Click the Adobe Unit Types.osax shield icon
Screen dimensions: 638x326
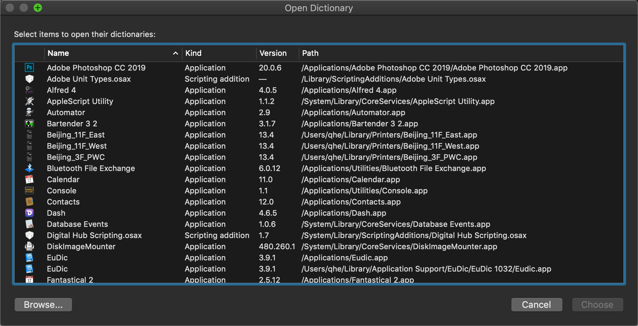pyautogui.click(x=29, y=79)
